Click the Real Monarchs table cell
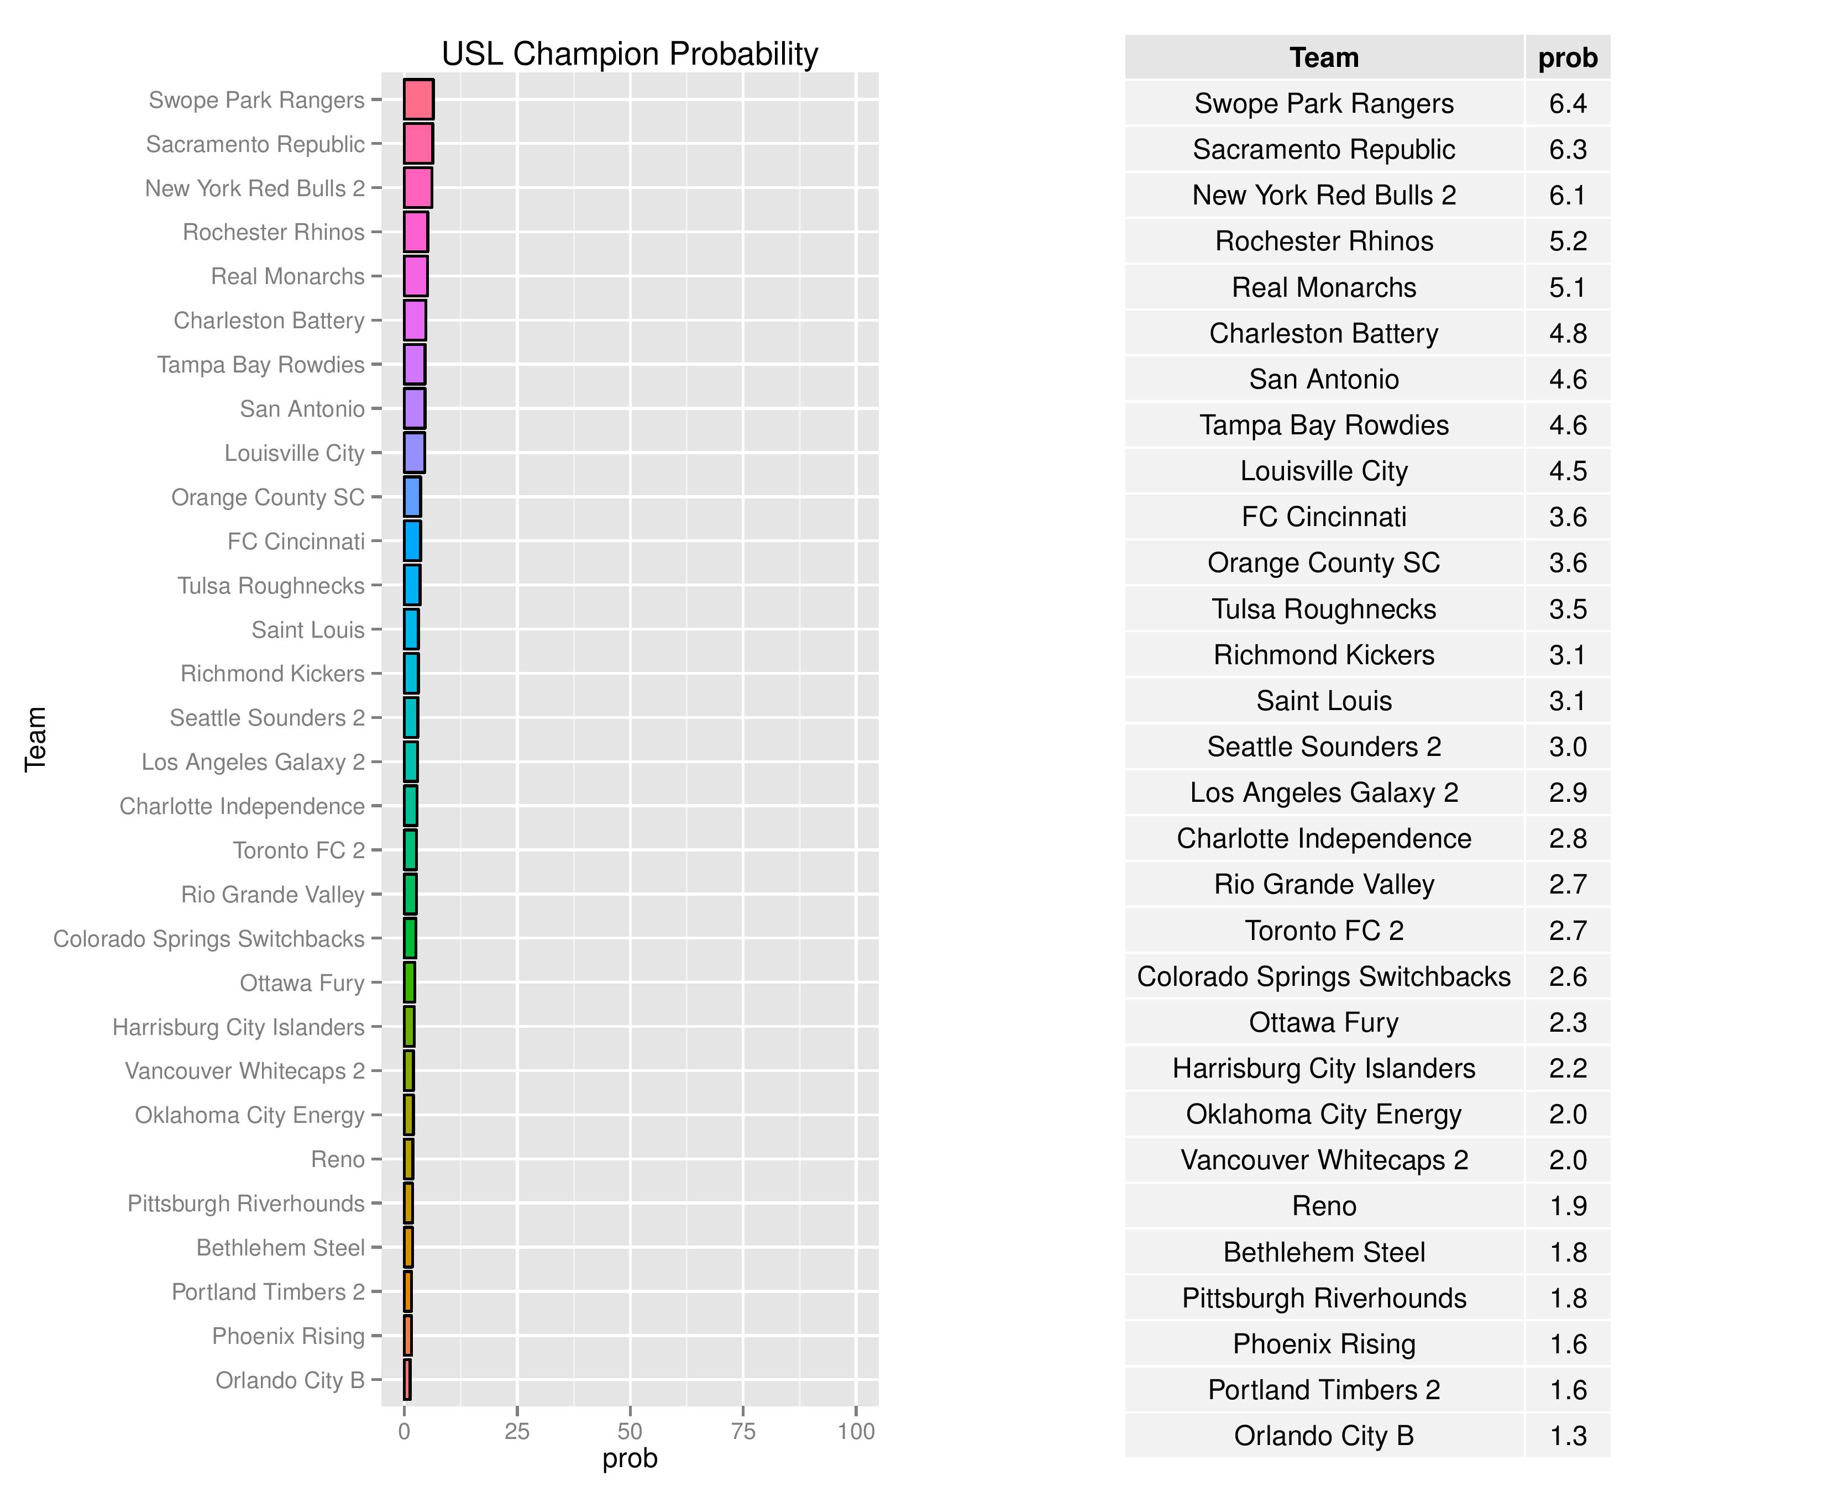The image size is (1824, 1492). [1324, 287]
